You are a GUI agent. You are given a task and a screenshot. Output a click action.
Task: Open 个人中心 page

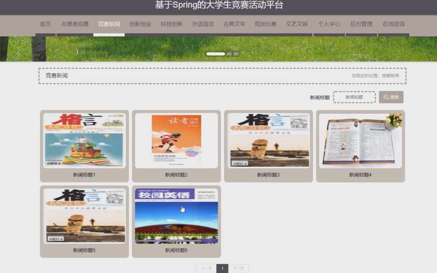(x=329, y=24)
